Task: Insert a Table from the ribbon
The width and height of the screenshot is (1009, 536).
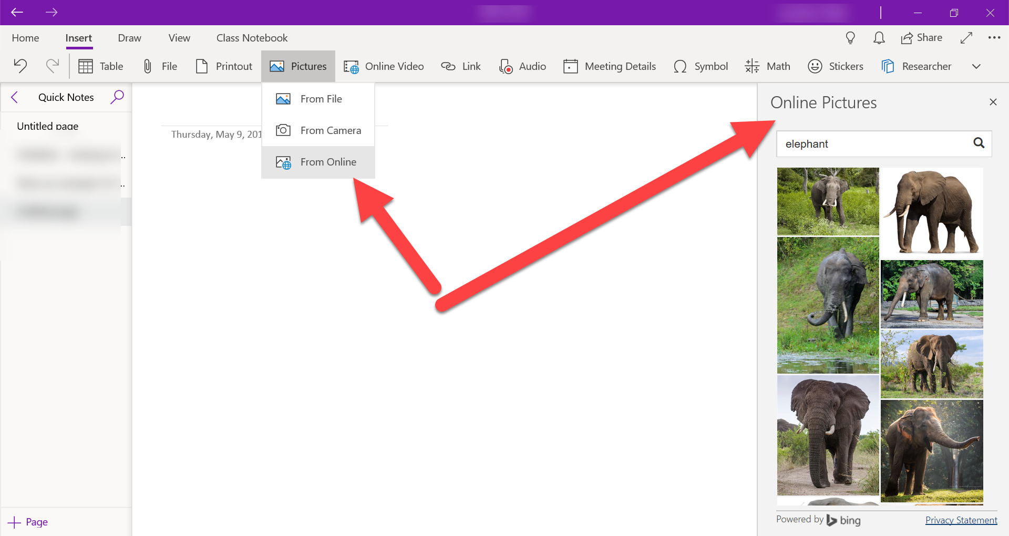Action: click(100, 66)
